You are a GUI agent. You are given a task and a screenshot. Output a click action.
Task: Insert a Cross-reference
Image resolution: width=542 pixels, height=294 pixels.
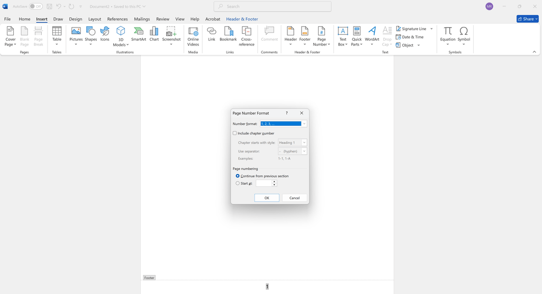point(247,36)
